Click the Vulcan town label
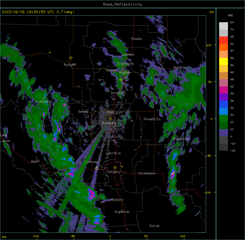The width and height of the screenshot is (245, 240). click(x=154, y=226)
